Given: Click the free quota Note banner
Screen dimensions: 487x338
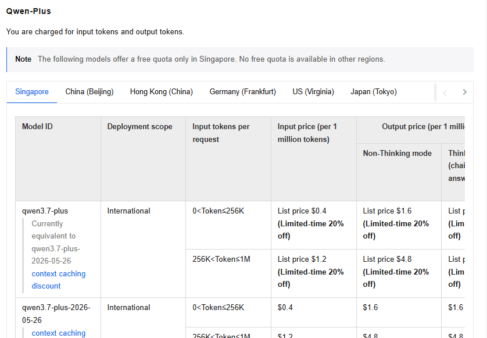Looking at the screenshot, I should [x=240, y=59].
